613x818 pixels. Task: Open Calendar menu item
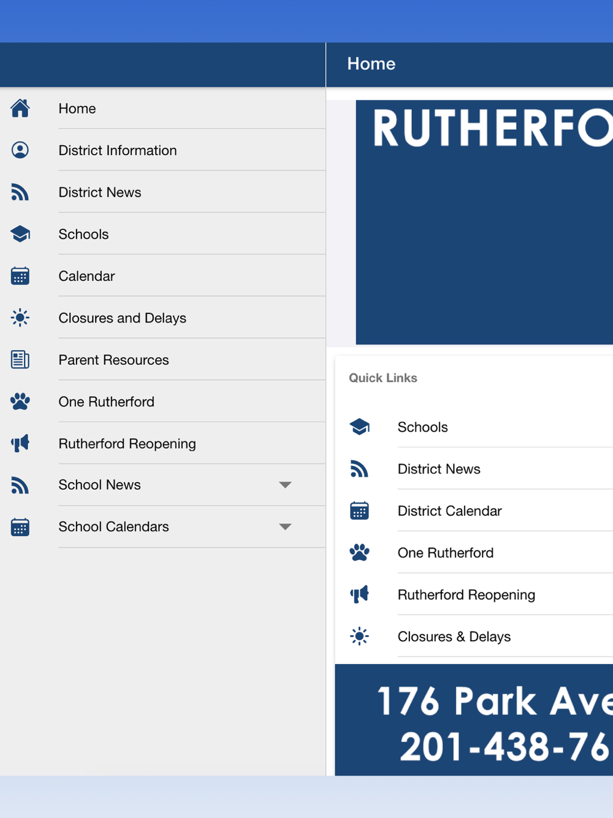coord(162,276)
